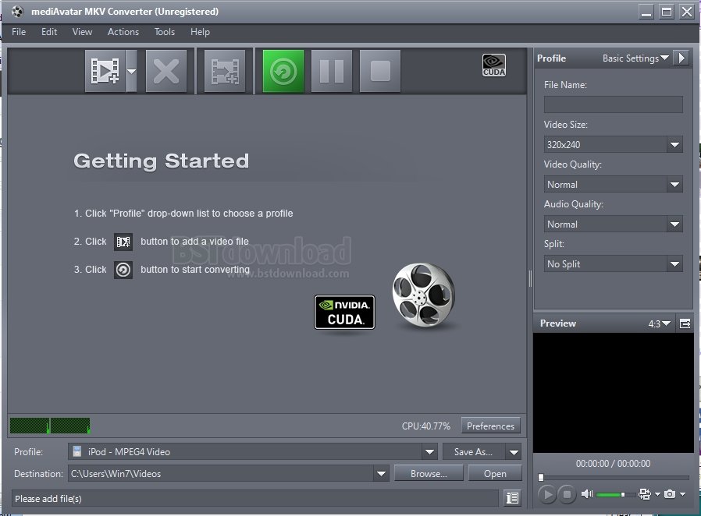Click the Add Profile toolbar icon
701x516 pixels.
click(x=225, y=70)
